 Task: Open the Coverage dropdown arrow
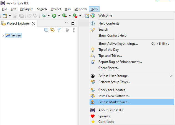70,16
